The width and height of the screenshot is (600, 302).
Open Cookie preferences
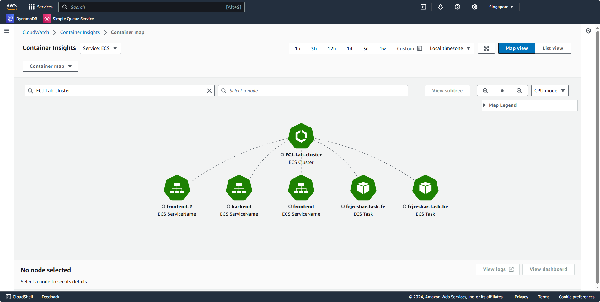point(576,297)
